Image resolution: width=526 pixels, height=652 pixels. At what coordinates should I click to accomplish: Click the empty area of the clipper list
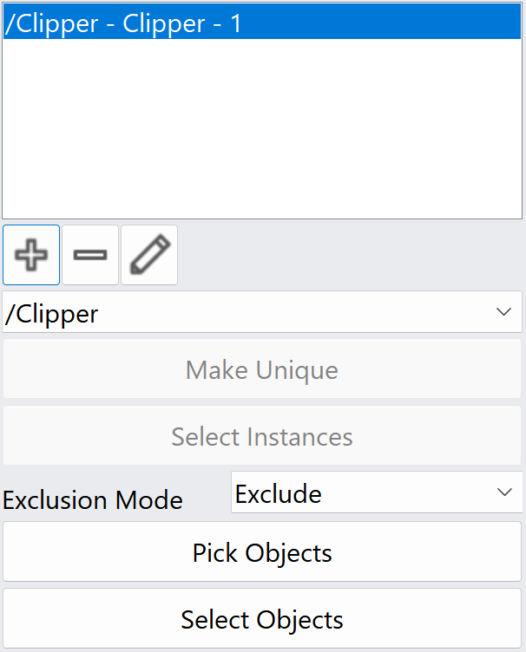pyautogui.click(x=262, y=129)
